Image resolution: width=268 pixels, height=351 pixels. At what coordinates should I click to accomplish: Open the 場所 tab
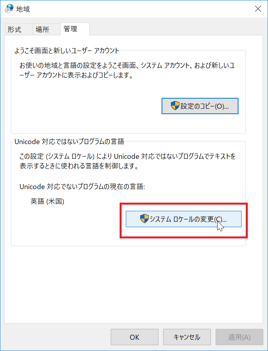point(42,30)
